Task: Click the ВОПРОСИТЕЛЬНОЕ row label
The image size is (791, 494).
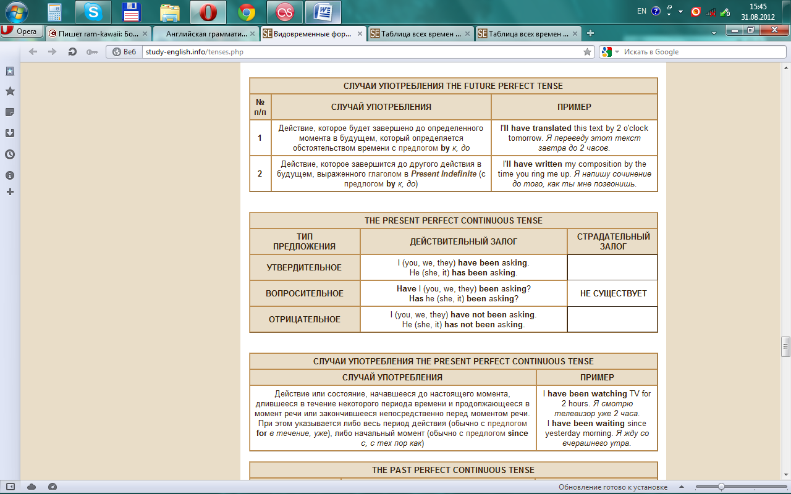Action: click(x=305, y=293)
